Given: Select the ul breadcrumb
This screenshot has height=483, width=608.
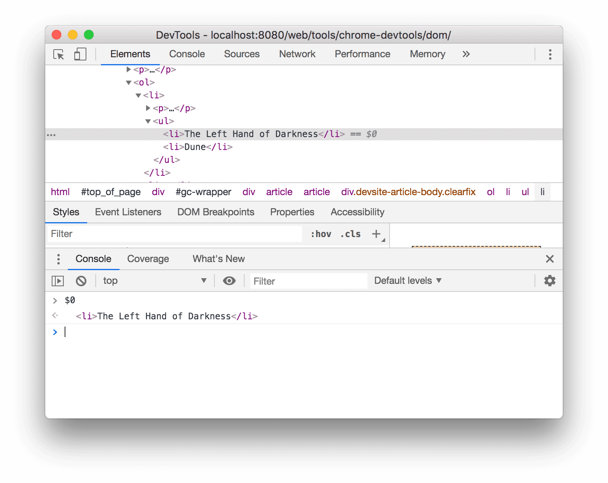Looking at the screenshot, I should pos(525,192).
